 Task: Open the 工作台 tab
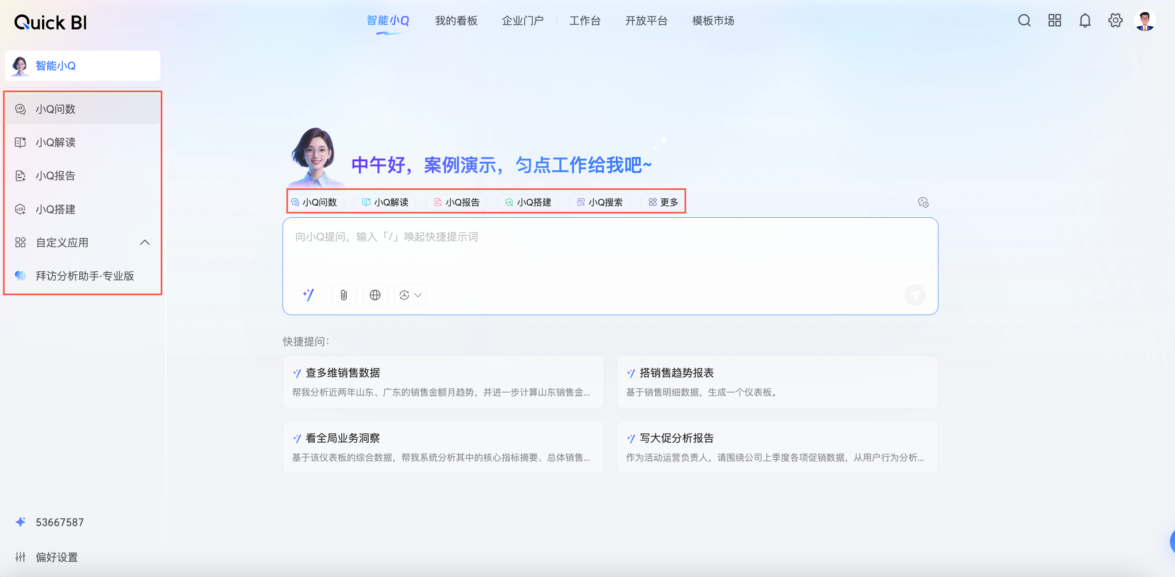pos(585,21)
